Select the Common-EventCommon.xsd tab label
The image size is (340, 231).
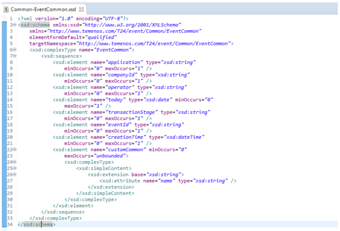(44, 9)
